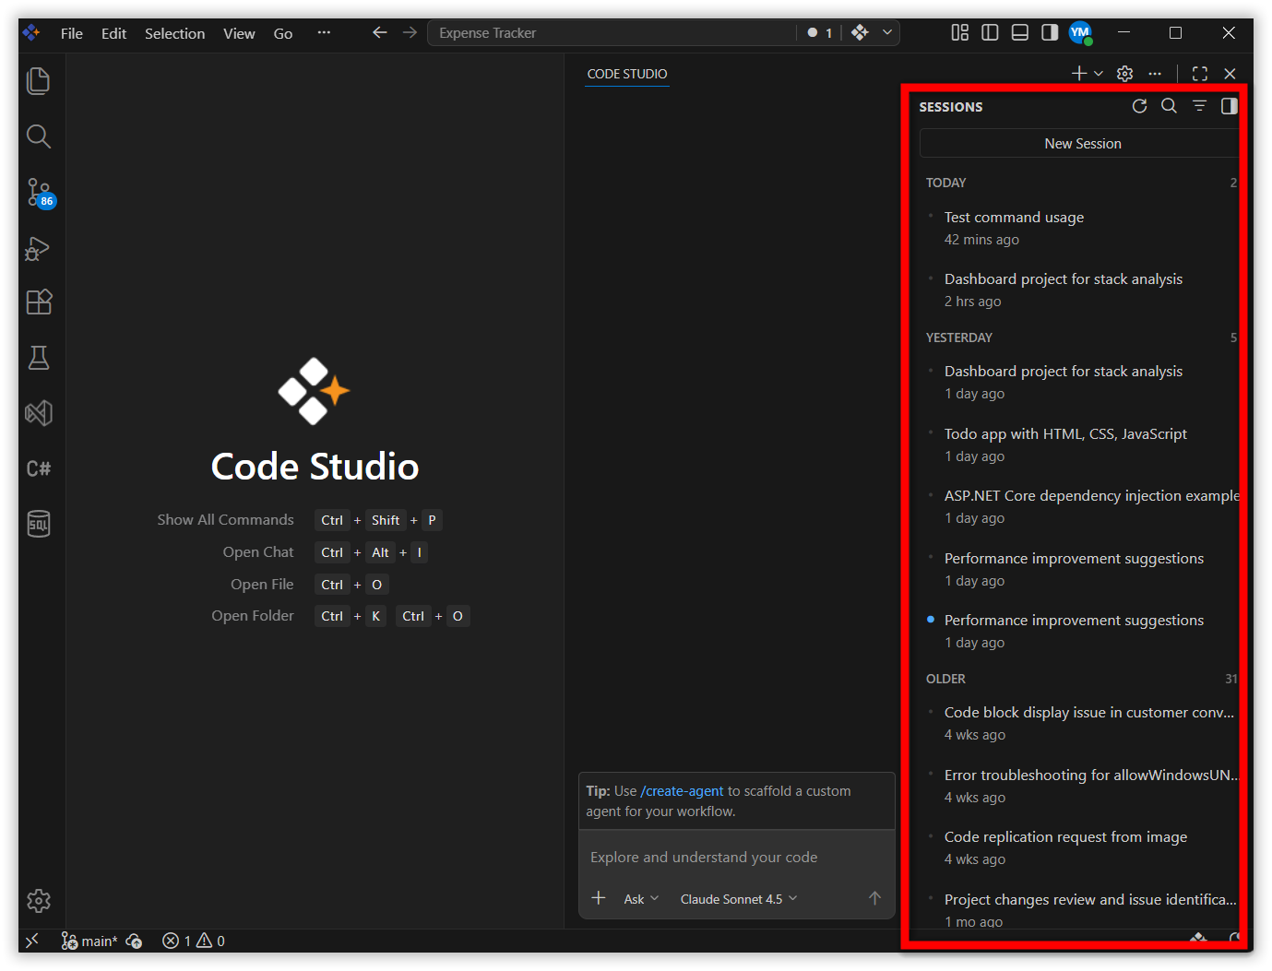Toggle the bottom panel layout button
Image resolution: width=1272 pixels, height=971 pixels.
(1020, 33)
